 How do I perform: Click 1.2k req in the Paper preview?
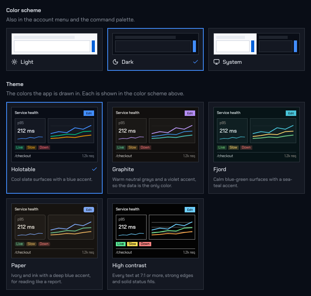point(88,252)
